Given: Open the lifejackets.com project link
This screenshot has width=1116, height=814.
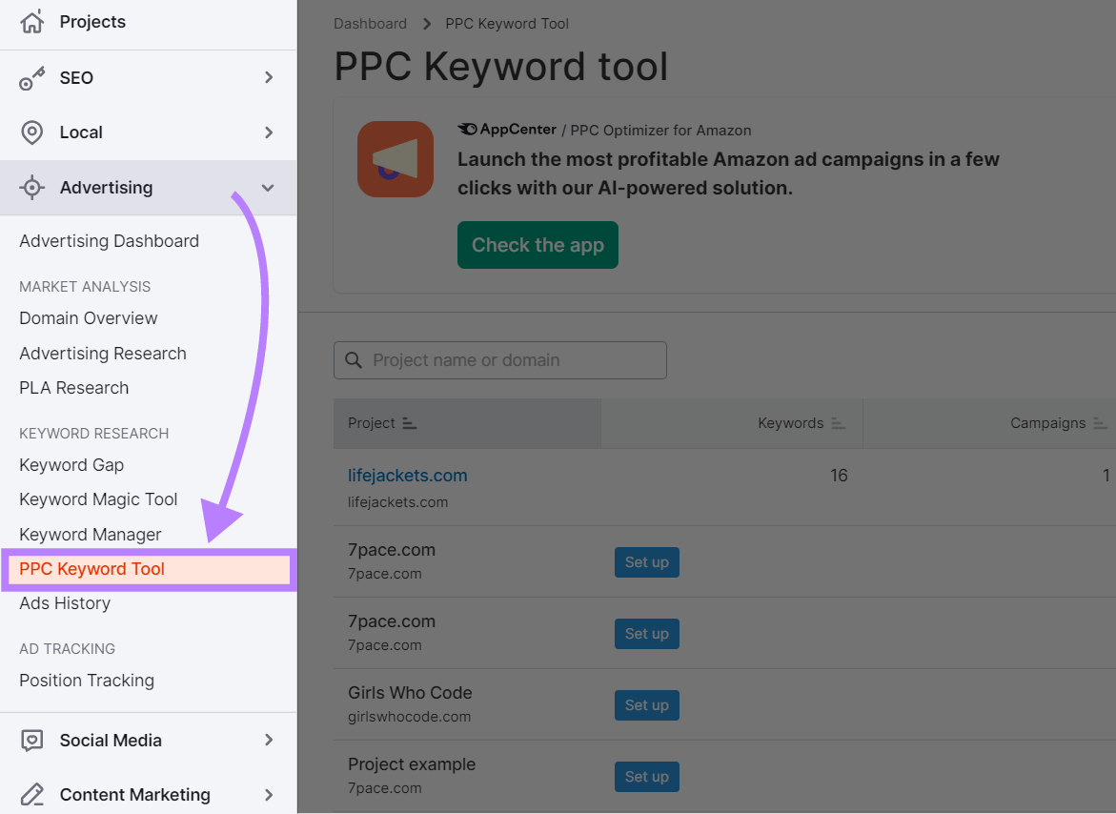Looking at the screenshot, I should pyautogui.click(x=408, y=476).
